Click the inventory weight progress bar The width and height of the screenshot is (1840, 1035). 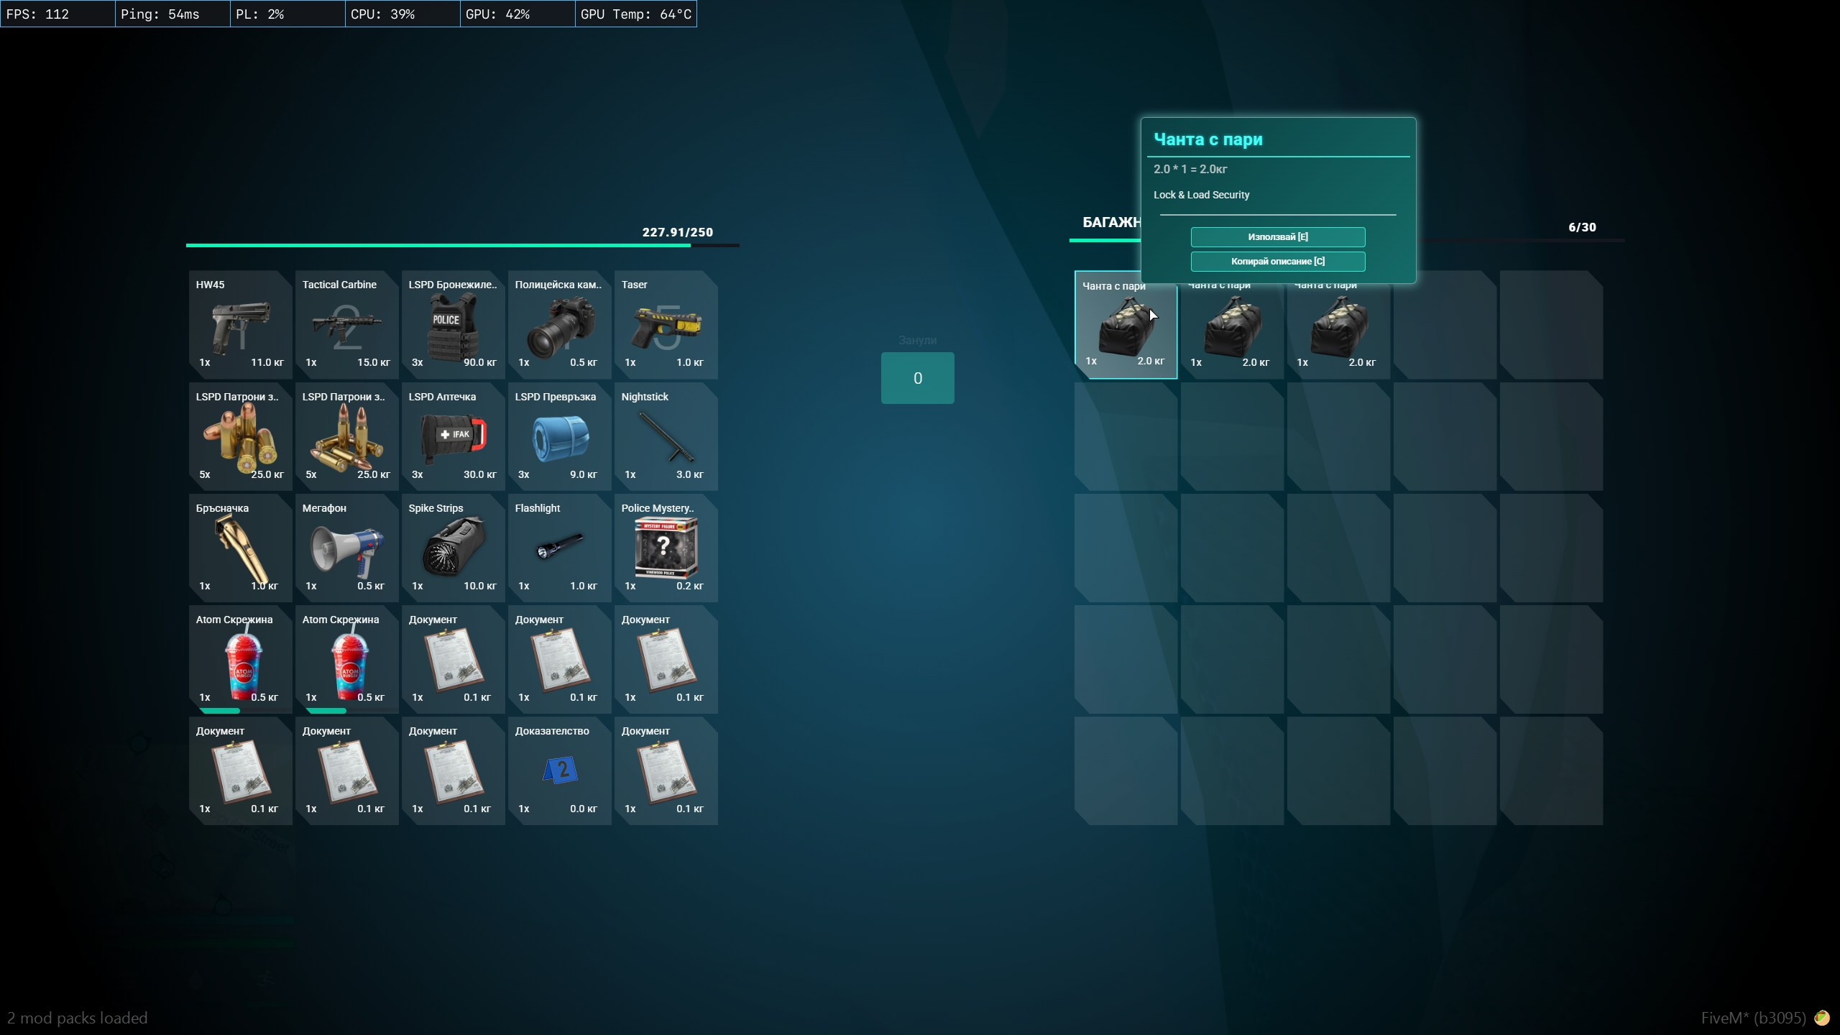(x=461, y=245)
